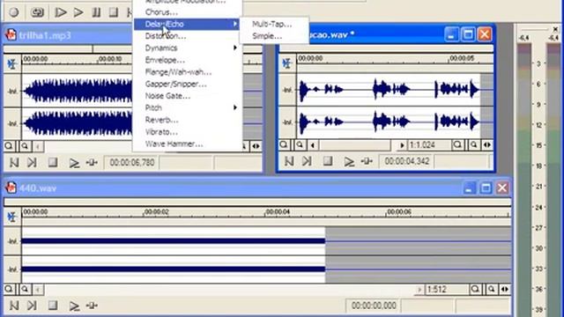Click scroll-right arrow beside 1:1.024 ratio
Screen dimensions: 564x317
[x=402, y=145]
